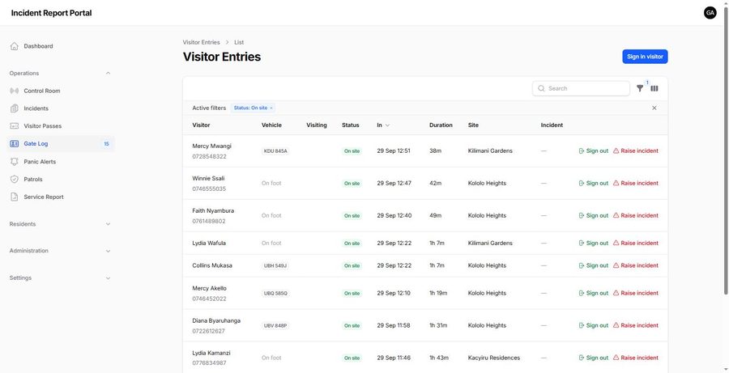Click inside the Search field
The image size is (729, 373).
coord(581,88)
